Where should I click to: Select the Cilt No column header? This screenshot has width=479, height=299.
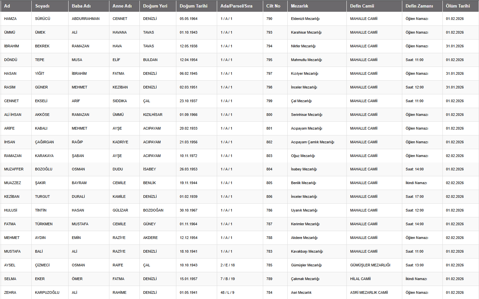[x=273, y=6]
